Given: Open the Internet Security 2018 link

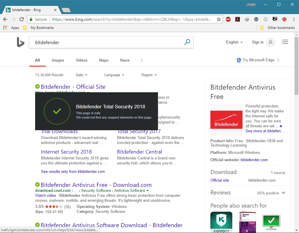Looking at the screenshot, I should [x=66, y=152].
